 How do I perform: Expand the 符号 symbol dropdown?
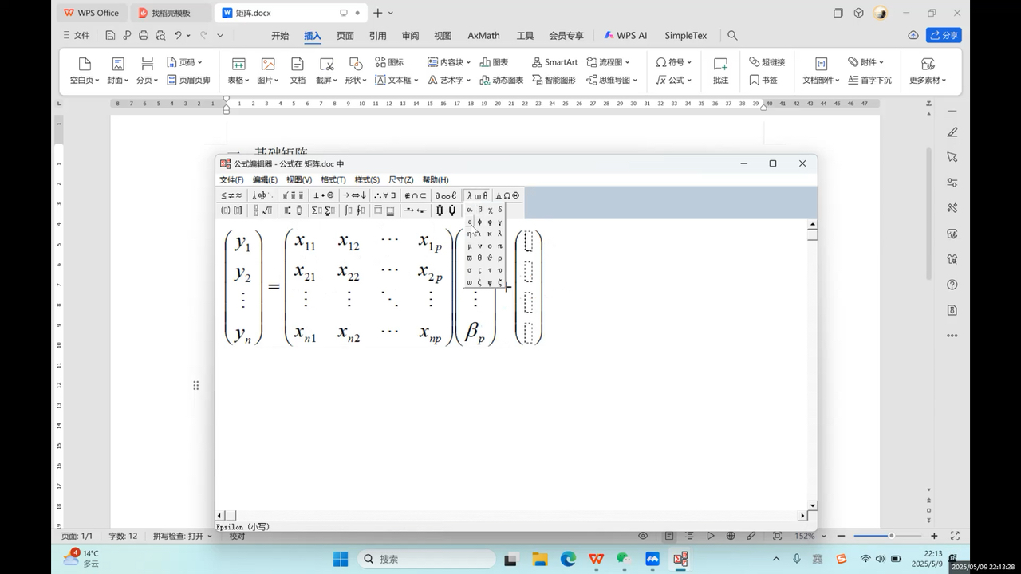click(x=674, y=62)
